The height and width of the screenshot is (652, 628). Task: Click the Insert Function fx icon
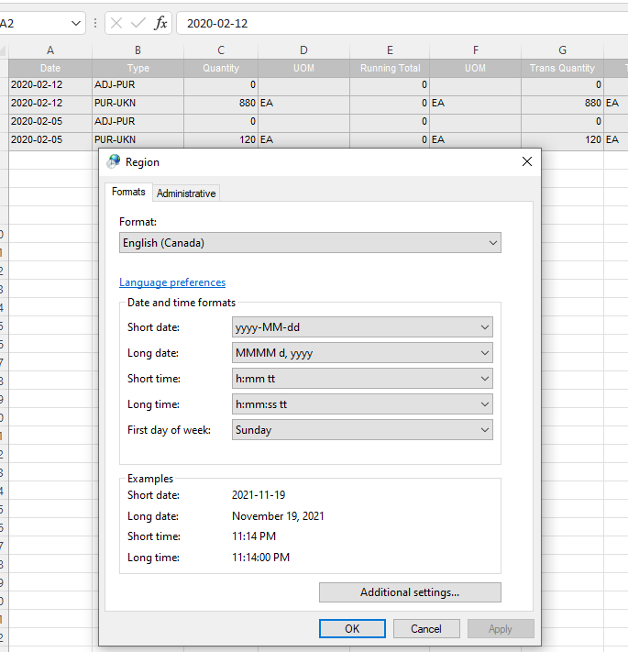(x=160, y=23)
